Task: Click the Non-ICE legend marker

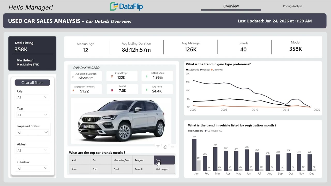Action: (212, 131)
